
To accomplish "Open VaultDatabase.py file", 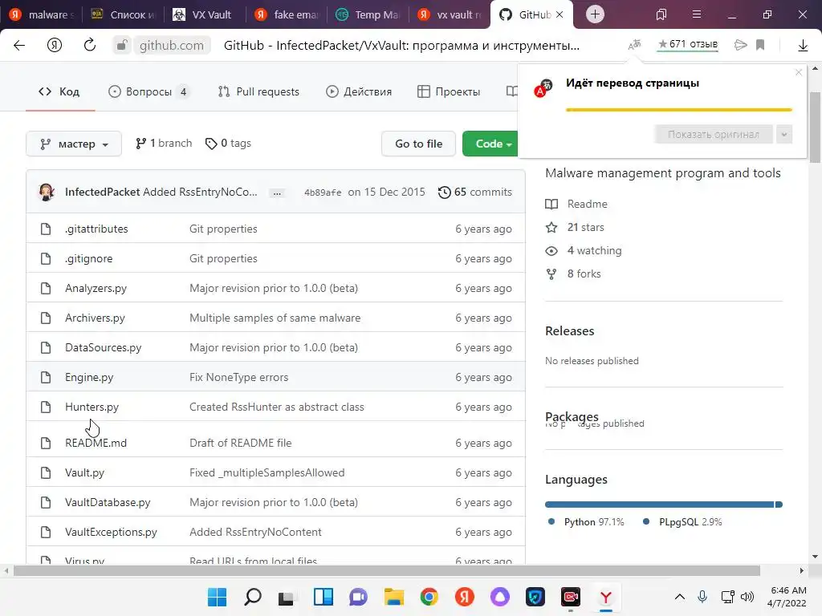I will 108,502.
